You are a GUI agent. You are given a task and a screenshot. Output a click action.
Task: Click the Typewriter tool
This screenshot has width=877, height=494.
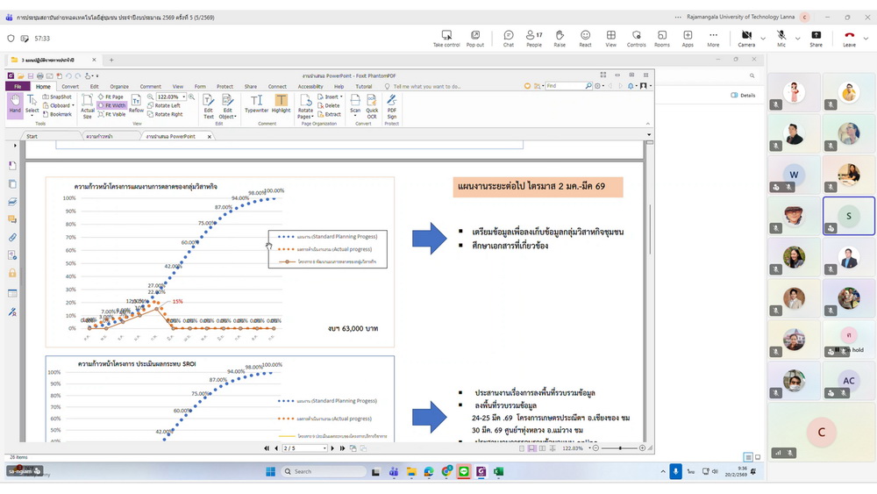click(x=256, y=104)
